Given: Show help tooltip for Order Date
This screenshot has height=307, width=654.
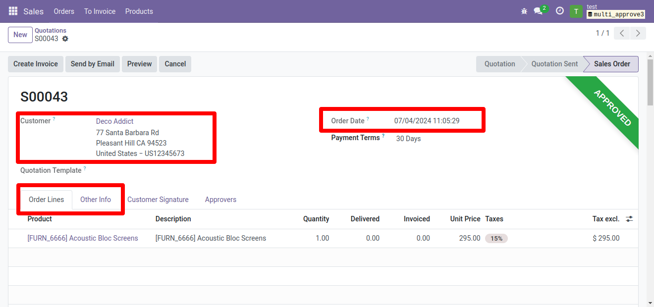Looking at the screenshot, I should tap(368, 119).
